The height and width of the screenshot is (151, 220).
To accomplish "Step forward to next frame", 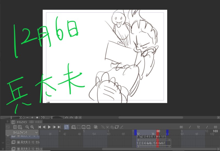I will click(54, 127).
